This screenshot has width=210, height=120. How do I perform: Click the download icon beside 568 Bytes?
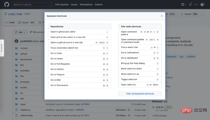[129, 109]
